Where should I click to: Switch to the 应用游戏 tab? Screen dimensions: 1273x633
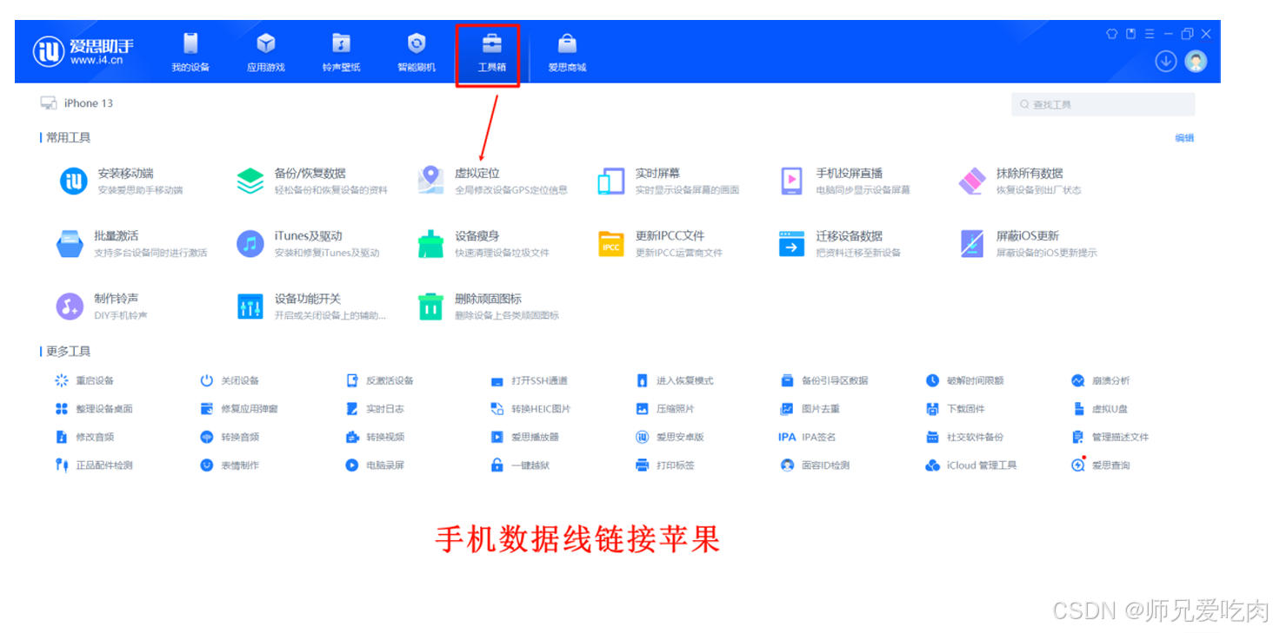266,53
